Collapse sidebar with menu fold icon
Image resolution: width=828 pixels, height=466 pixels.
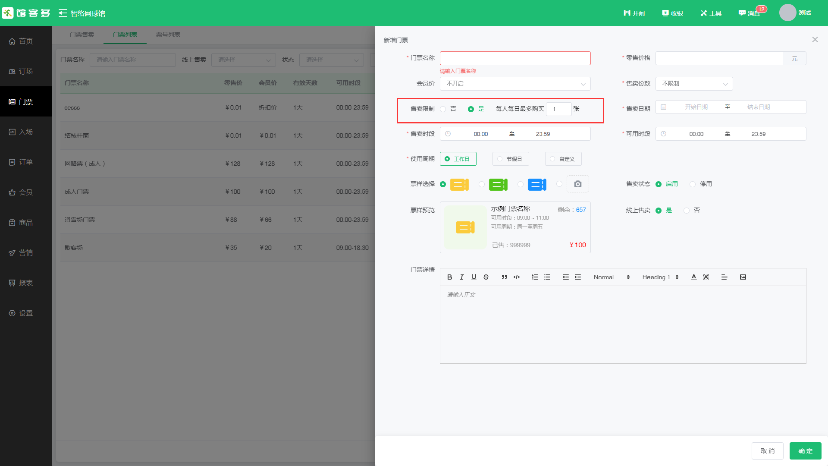click(63, 13)
